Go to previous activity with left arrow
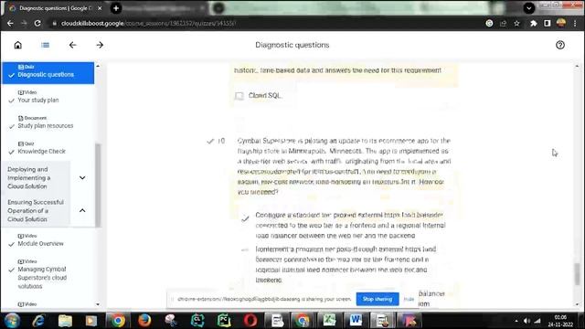 coord(73,45)
